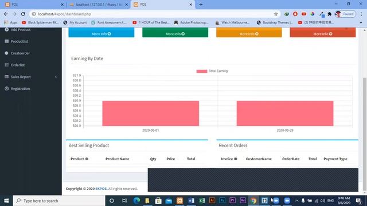
Task: Toggle the Total Earning chart legend swatch
Action: pyautogui.click(x=201, y=71)
